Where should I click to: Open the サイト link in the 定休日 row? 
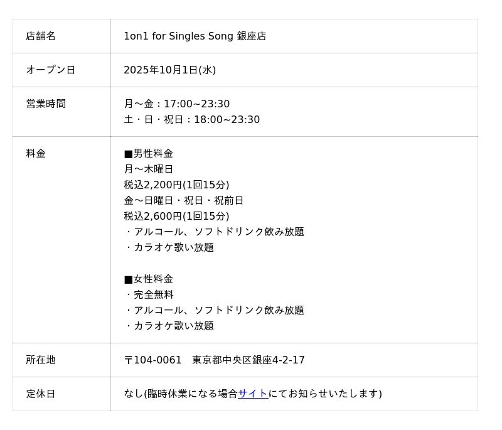(253, 394)
